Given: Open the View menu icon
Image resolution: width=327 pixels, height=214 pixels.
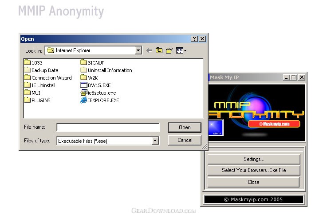Looking at the screenshot, I should tap(181, 50).
